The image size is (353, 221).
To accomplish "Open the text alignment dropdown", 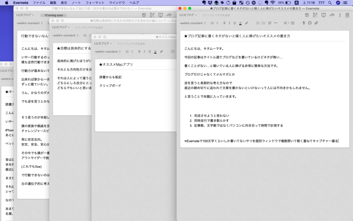I will pyautogui.click(x=286, y=23).
